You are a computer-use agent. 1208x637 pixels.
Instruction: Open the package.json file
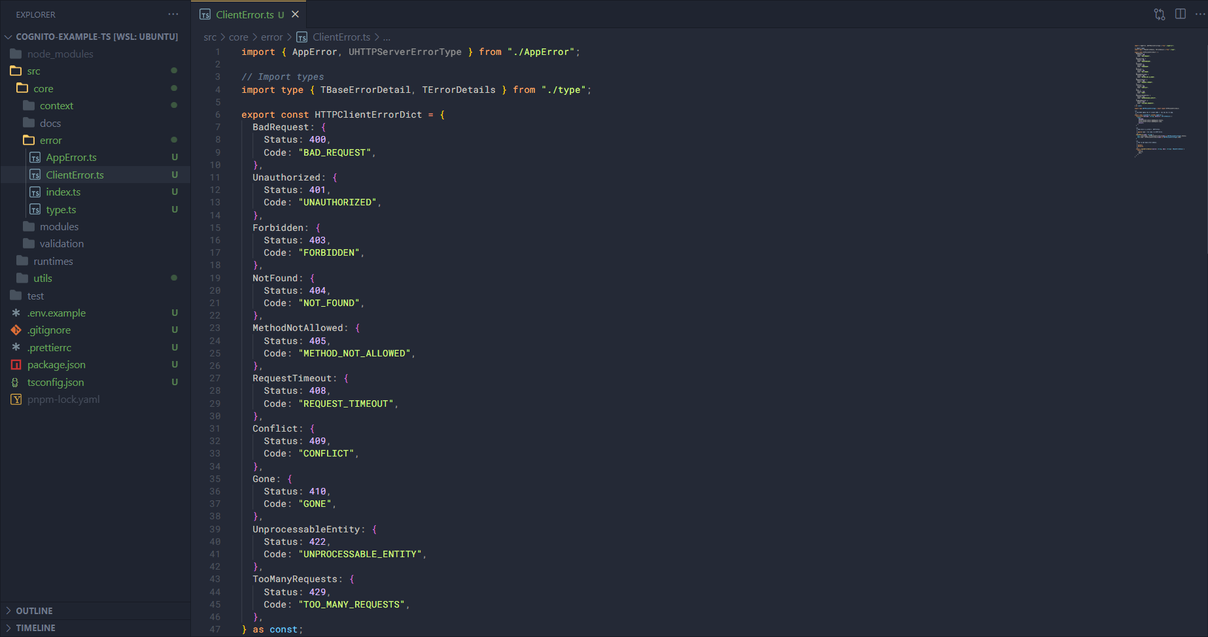click(56, 365)
